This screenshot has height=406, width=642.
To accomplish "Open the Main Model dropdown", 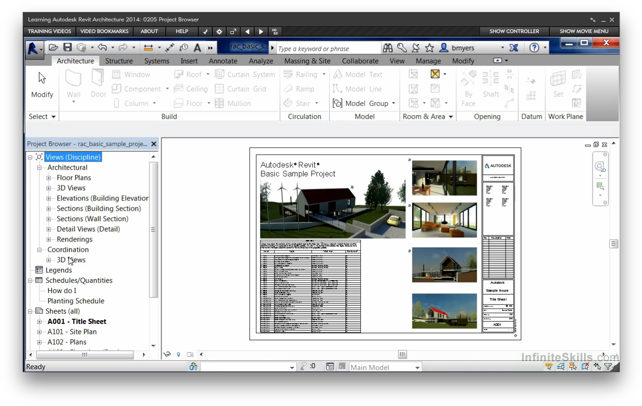I will [x=417, y=367].
